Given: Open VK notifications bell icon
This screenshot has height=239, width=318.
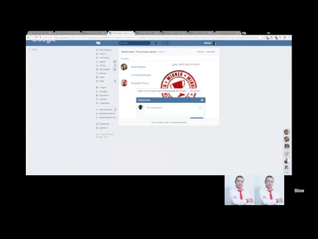Looking at the screenshot, I should point(156,43).
